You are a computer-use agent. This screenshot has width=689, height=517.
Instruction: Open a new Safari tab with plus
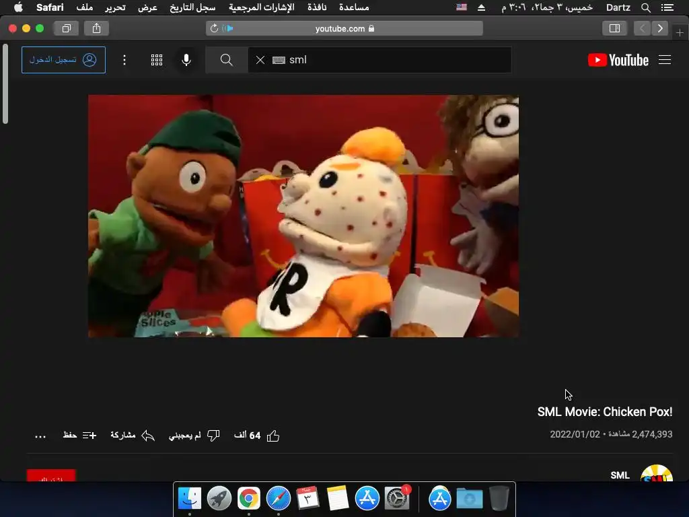click(680, 32)
